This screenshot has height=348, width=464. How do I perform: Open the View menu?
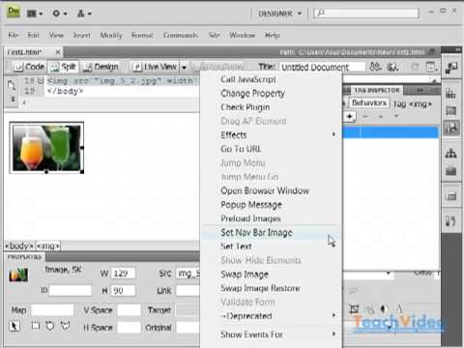(x=56, y=35)
